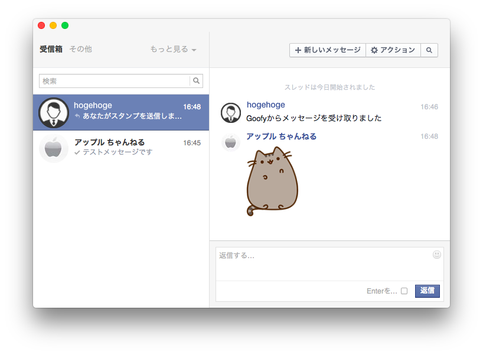Open hogehoge sender name link in thread
This screenshot has width=483, height=355.
266,105
